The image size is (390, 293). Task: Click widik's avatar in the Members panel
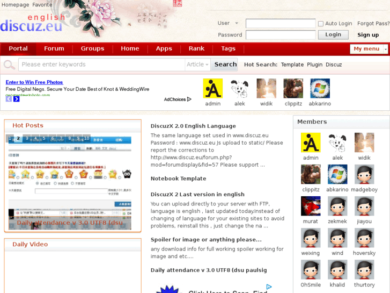point(364,142)
